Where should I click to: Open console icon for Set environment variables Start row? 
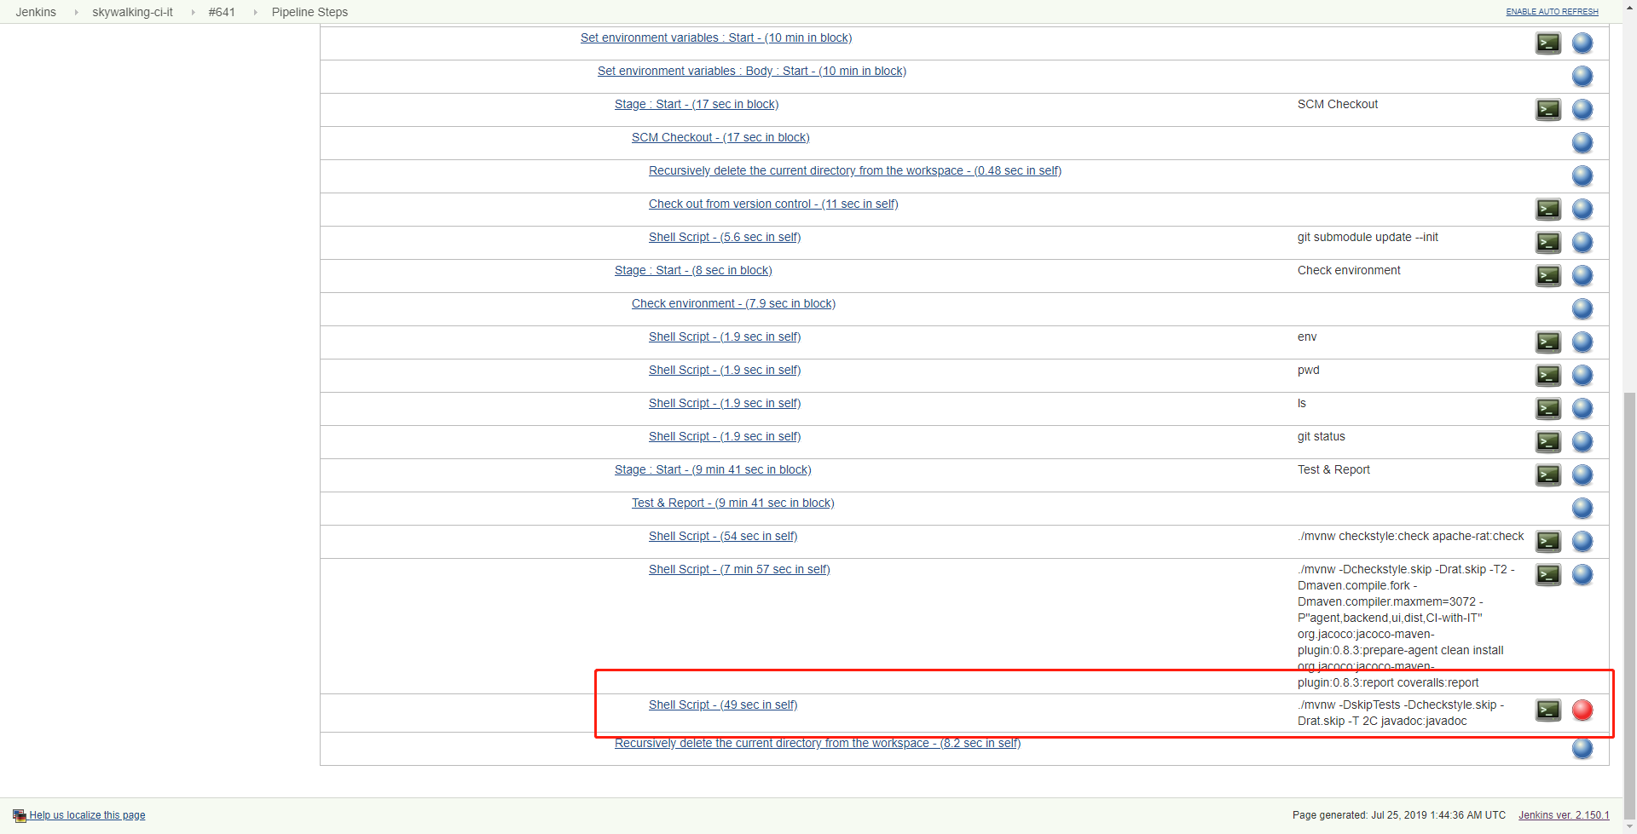(x=1548, y=43)
